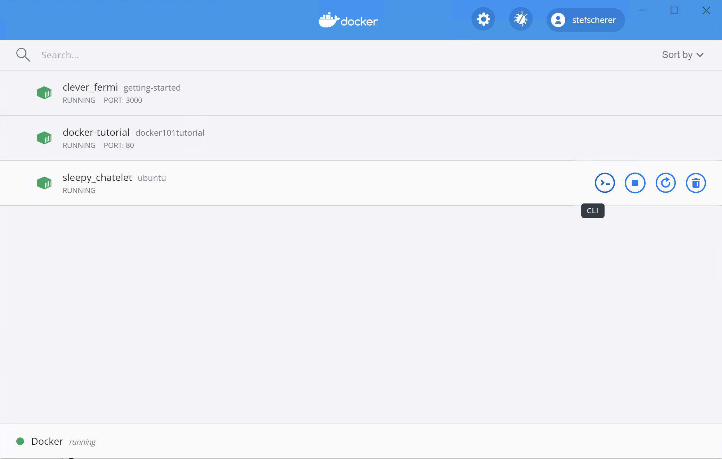Restart the sleepy_chatelet container
This screenshot has height=459, width=722.
point(665,183)
